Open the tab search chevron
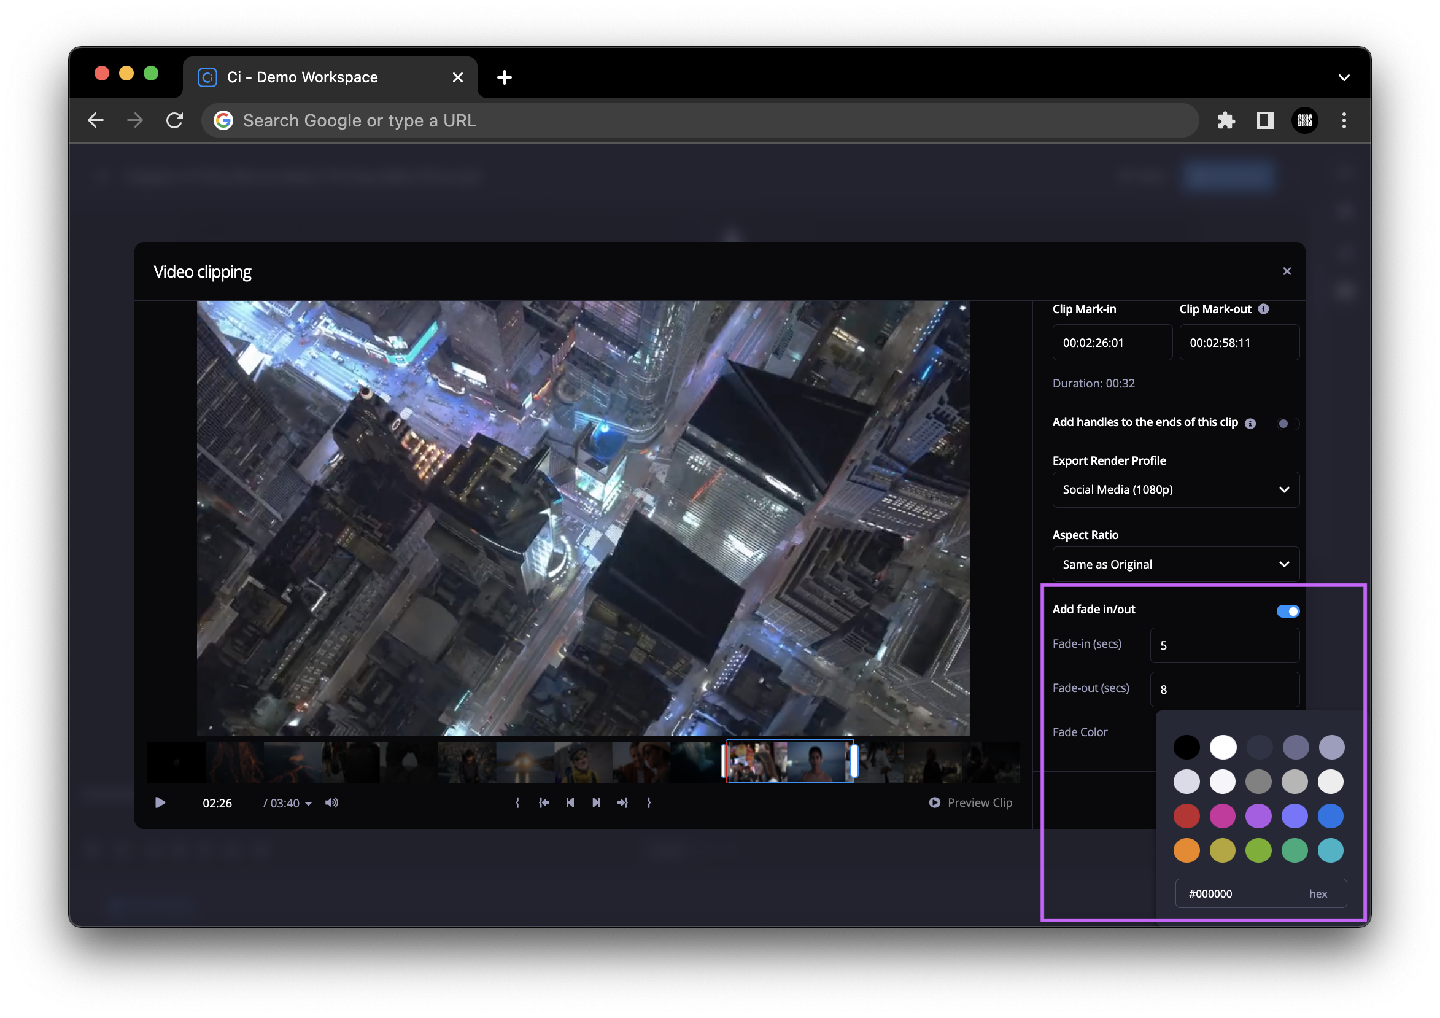Image resolution: width=1440 pixels, height=1018 pixels. pos(1344,78)
